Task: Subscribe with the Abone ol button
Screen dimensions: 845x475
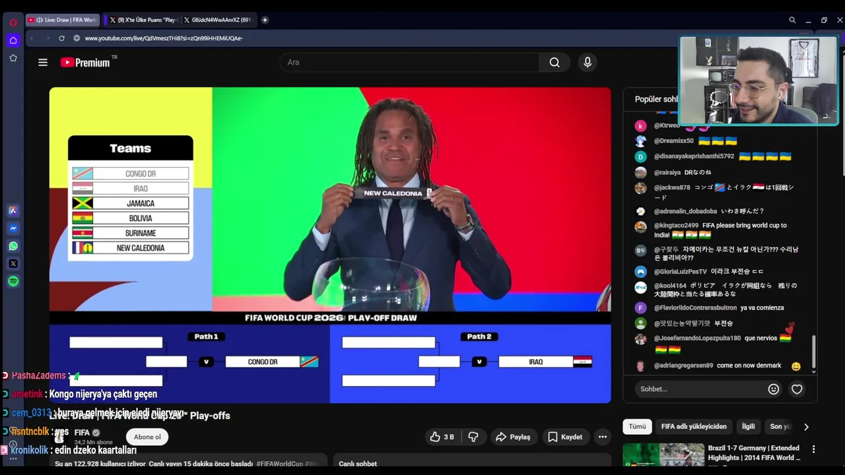Action: [x=147, y=437]
